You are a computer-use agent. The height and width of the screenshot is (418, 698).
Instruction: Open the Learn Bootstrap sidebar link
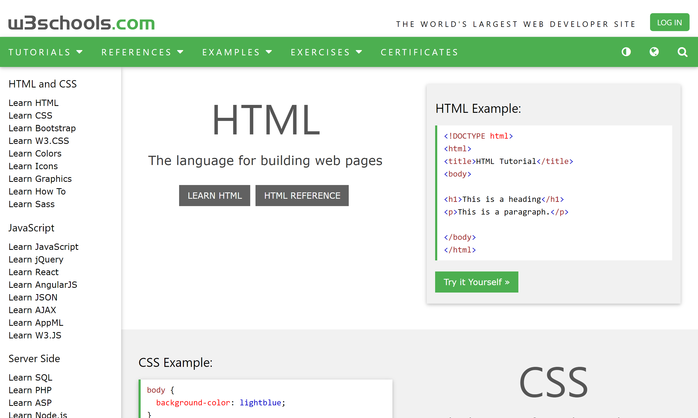(x=42, y=128)
